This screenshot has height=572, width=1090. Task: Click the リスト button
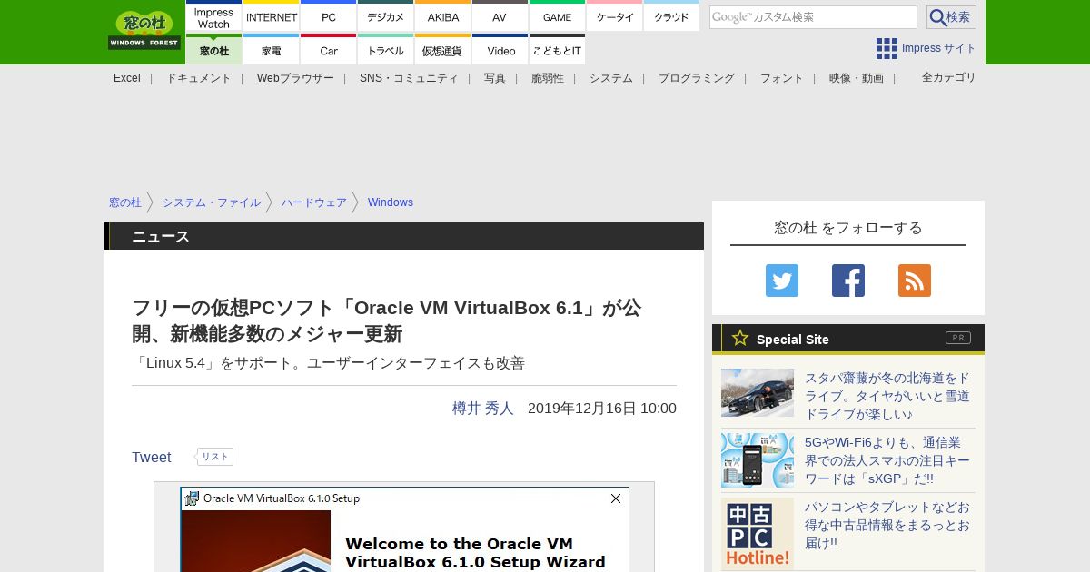pyautogui.click(x=215, y=457)
